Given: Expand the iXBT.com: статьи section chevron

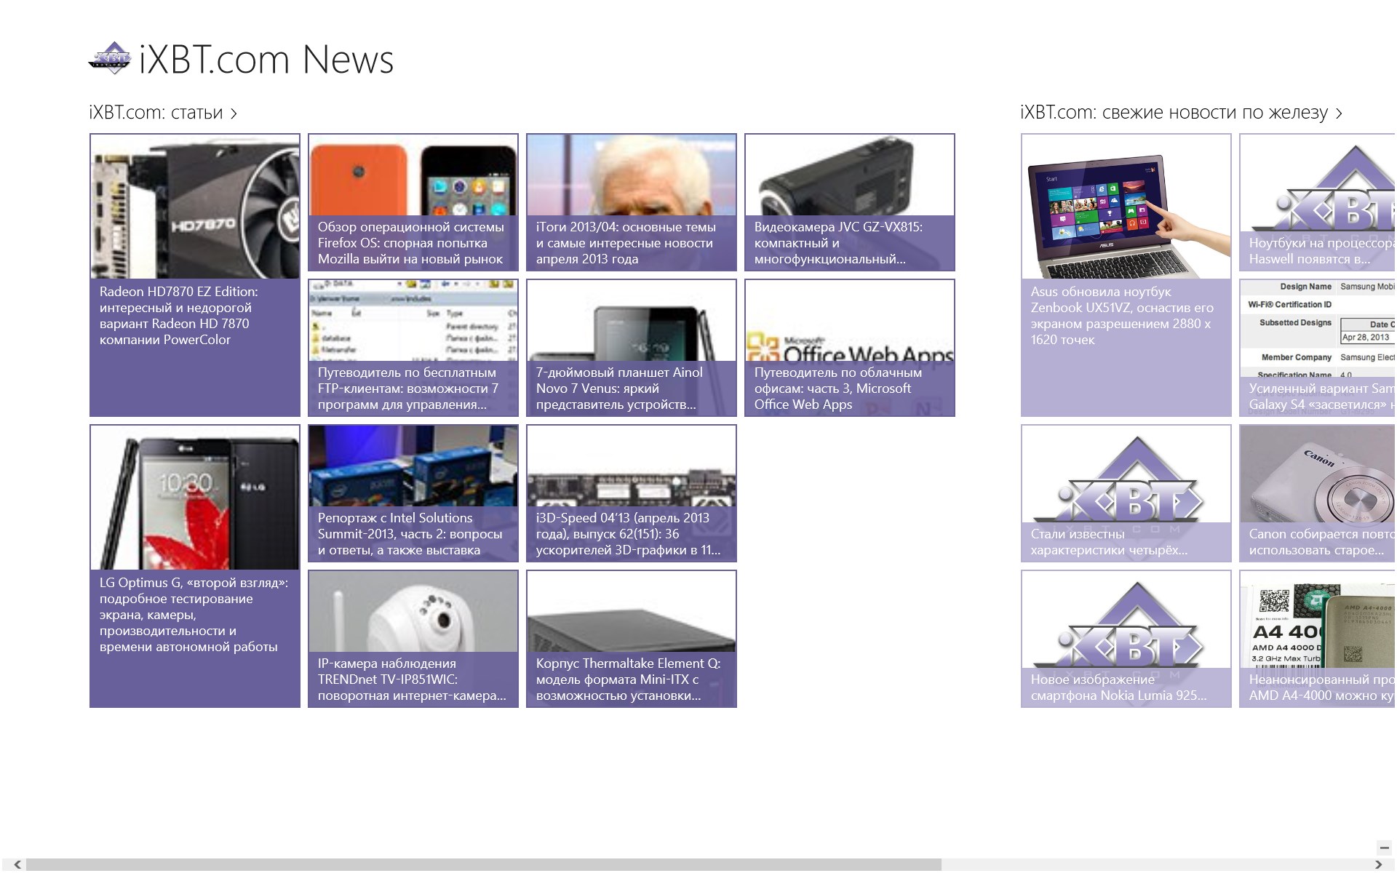Looking at the screenshot, I should [x=234, y=113].
